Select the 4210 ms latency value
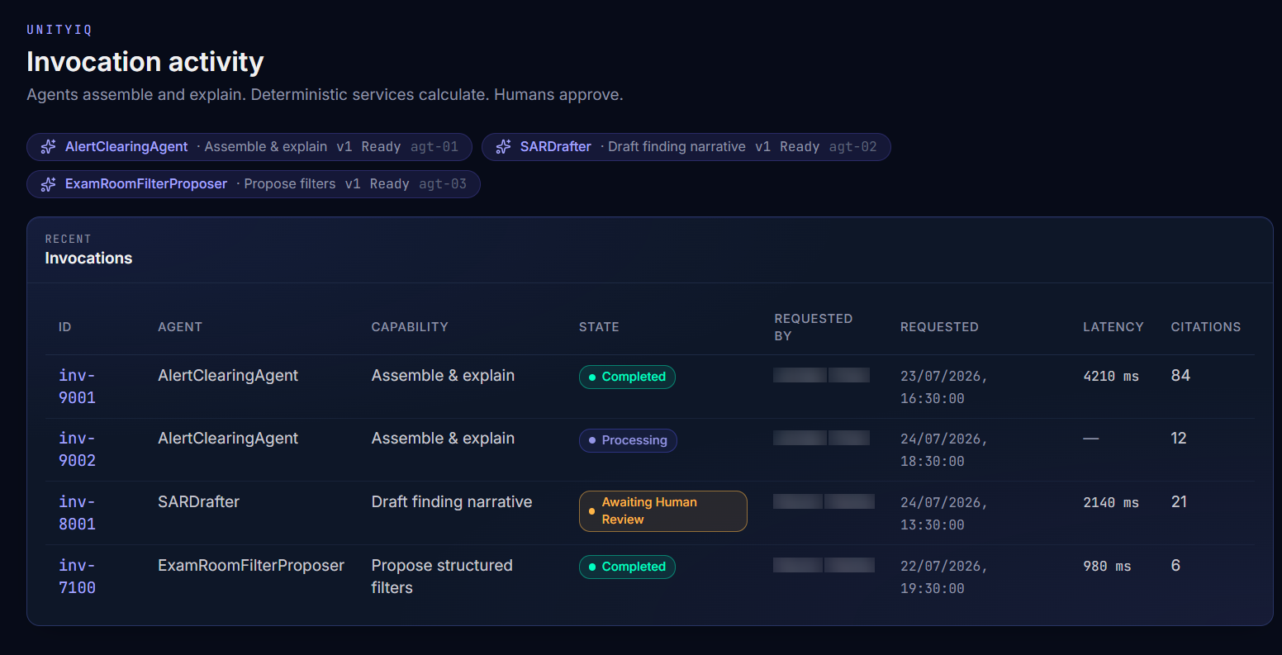This screenshot has height=655, width=1282. click(x=1111, y=377)
